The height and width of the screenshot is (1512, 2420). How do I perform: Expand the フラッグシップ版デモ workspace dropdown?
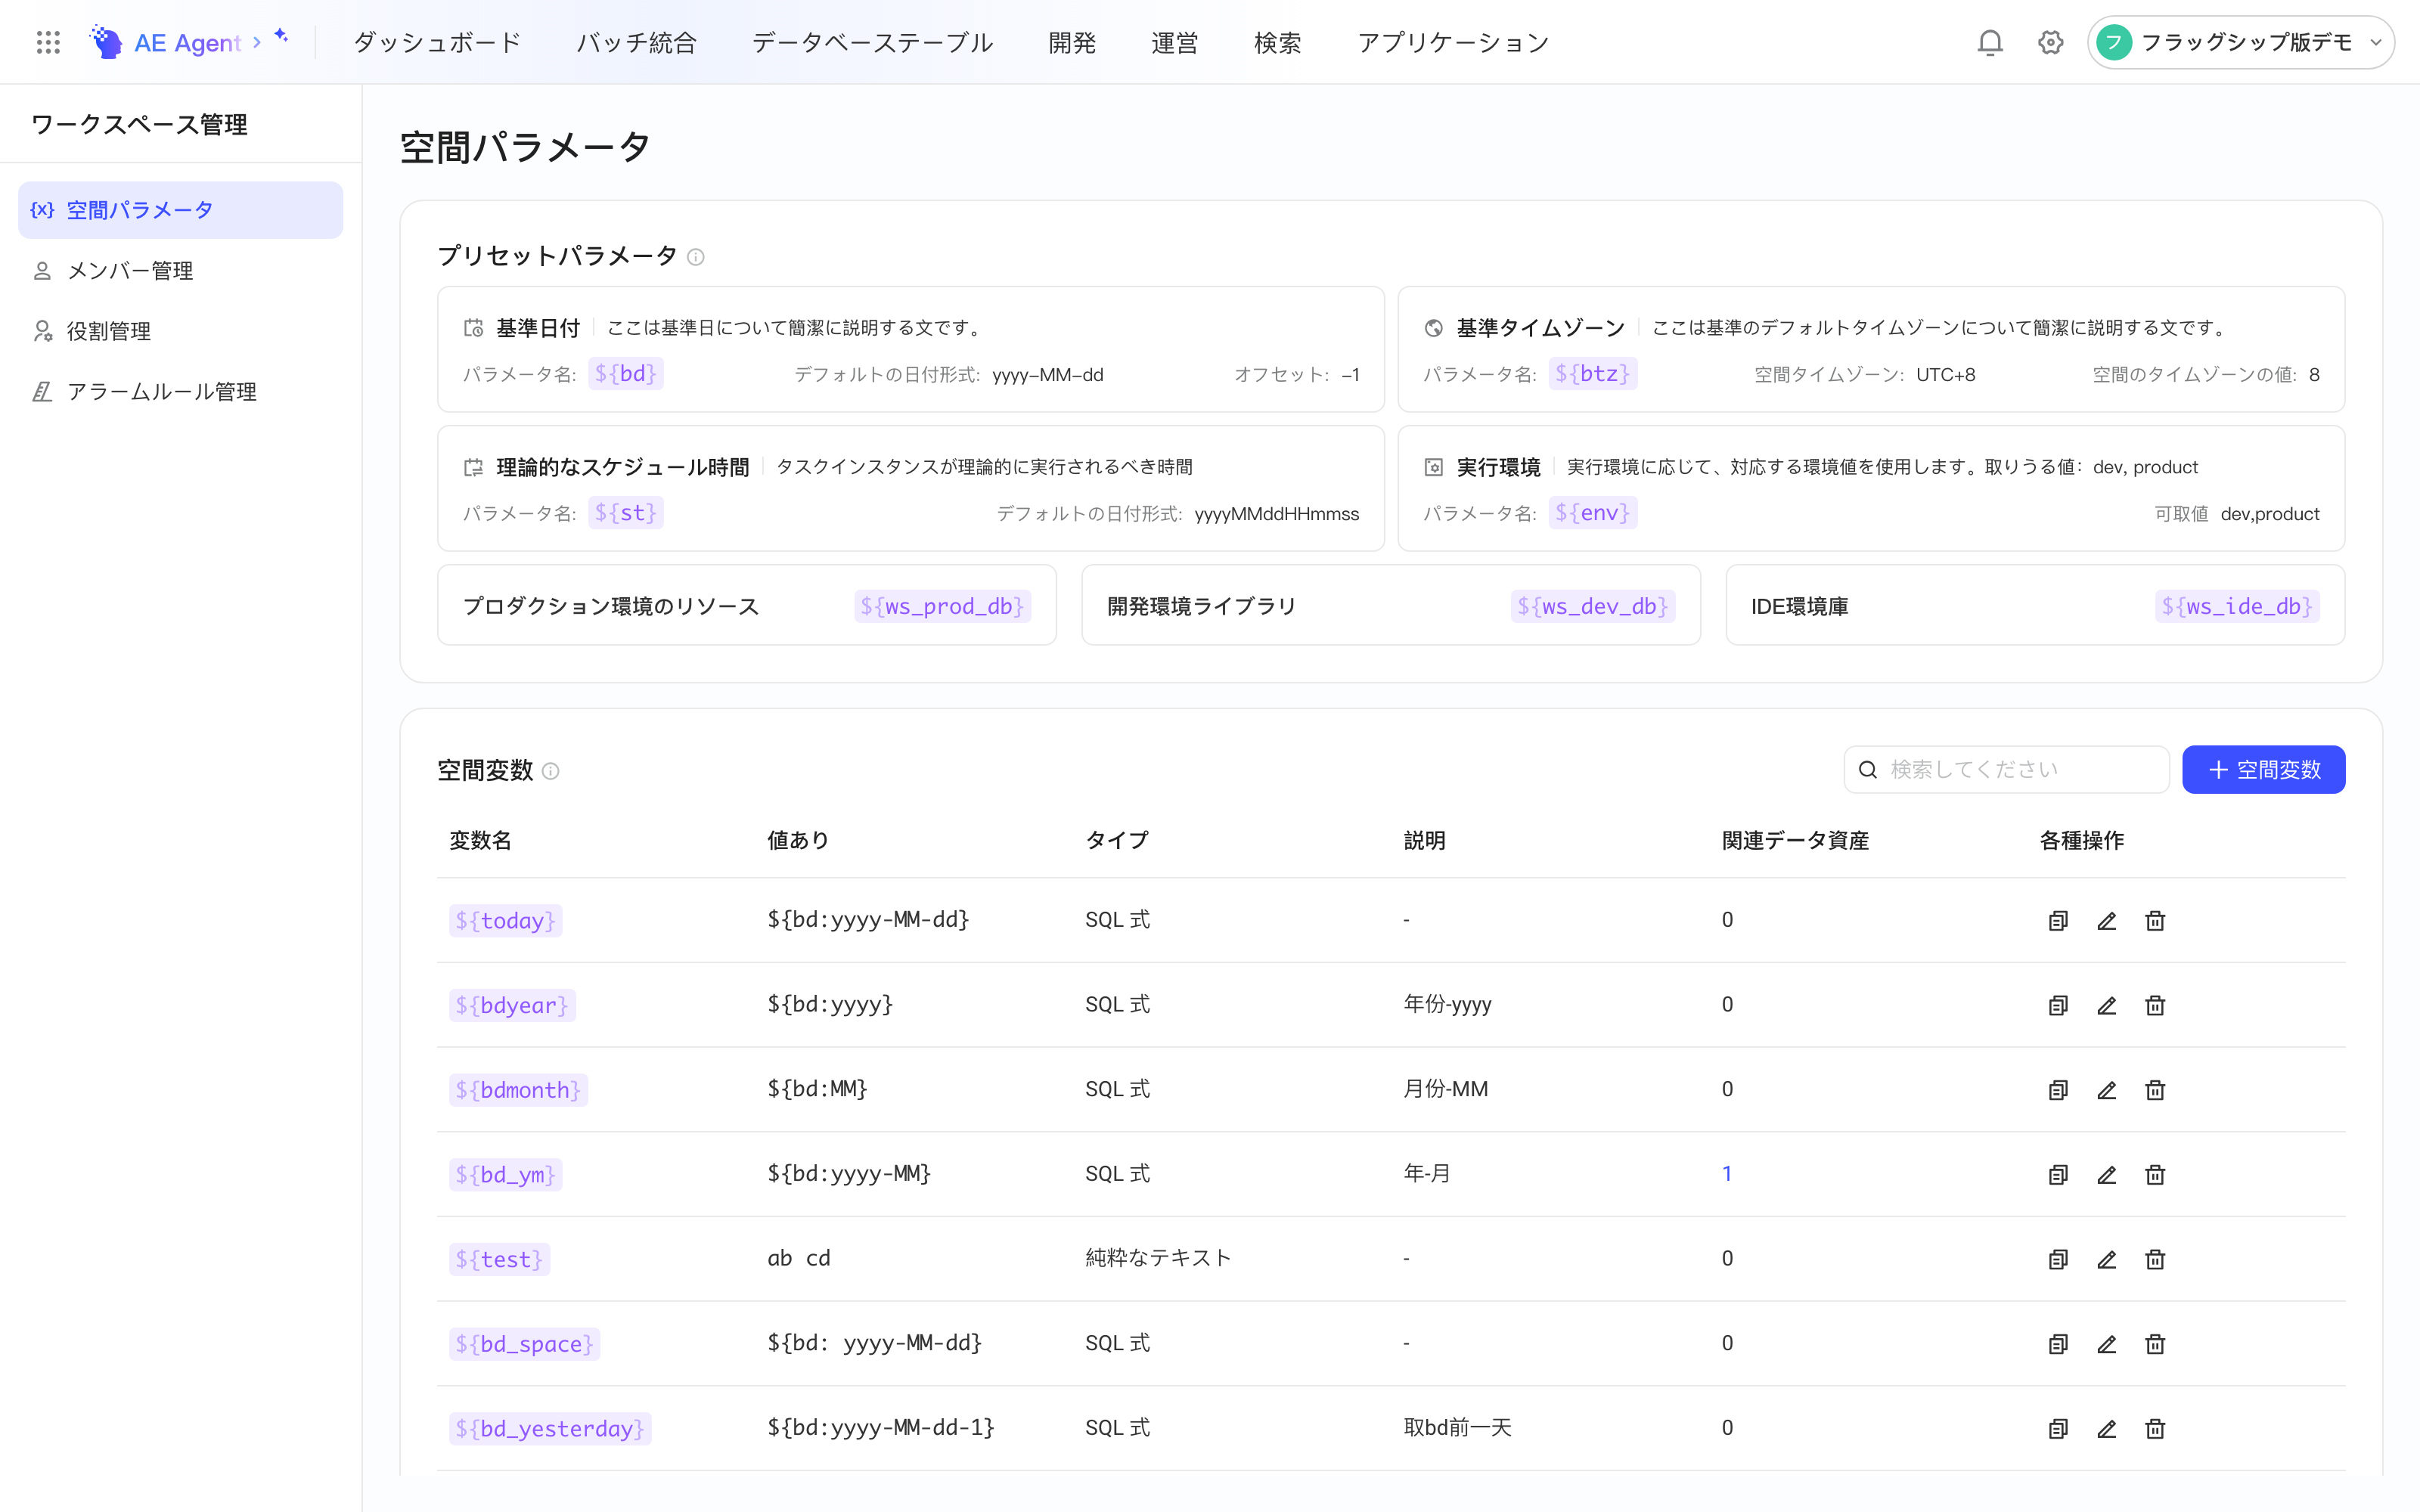(x=2240, y=42)
